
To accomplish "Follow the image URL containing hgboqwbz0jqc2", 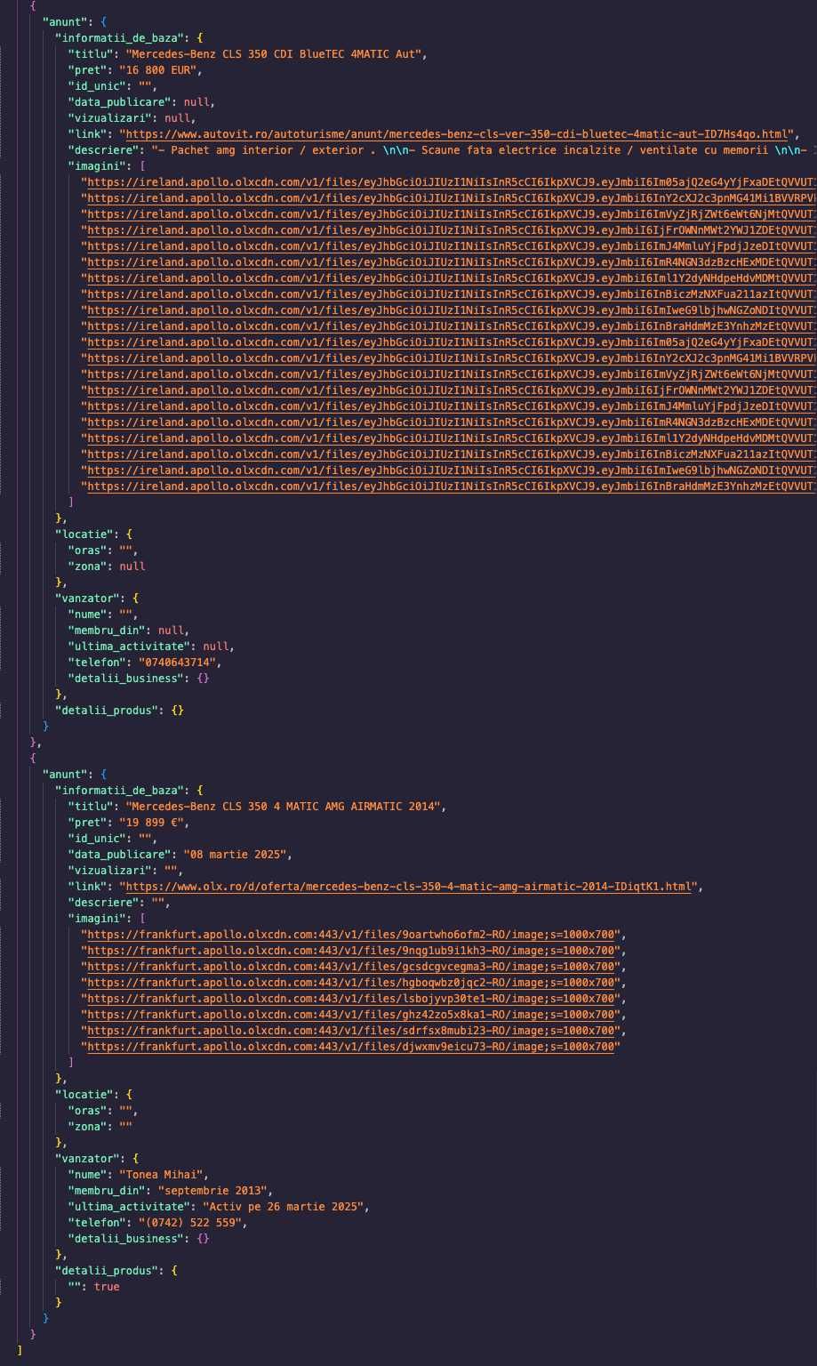I will [x=351, y=983].
